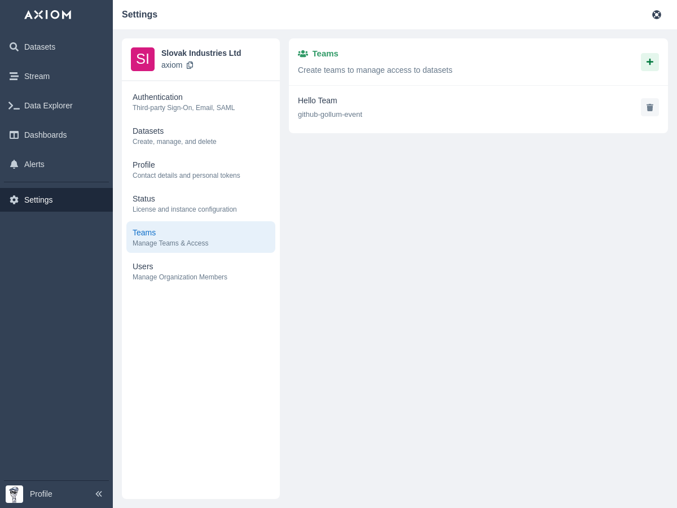Open the help lifebuoy icon
The width and height of the screenshot is (677, 508).
click(657, 15)
